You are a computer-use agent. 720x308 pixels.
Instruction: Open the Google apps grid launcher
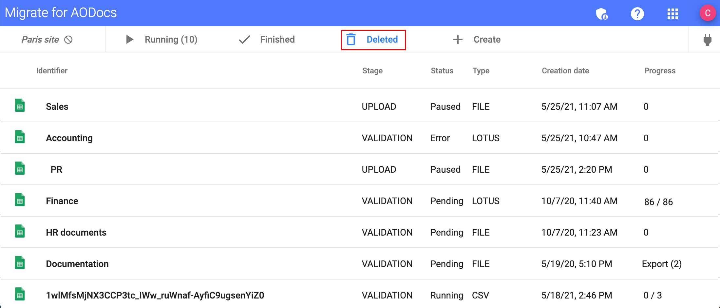(x=673, y=14)
